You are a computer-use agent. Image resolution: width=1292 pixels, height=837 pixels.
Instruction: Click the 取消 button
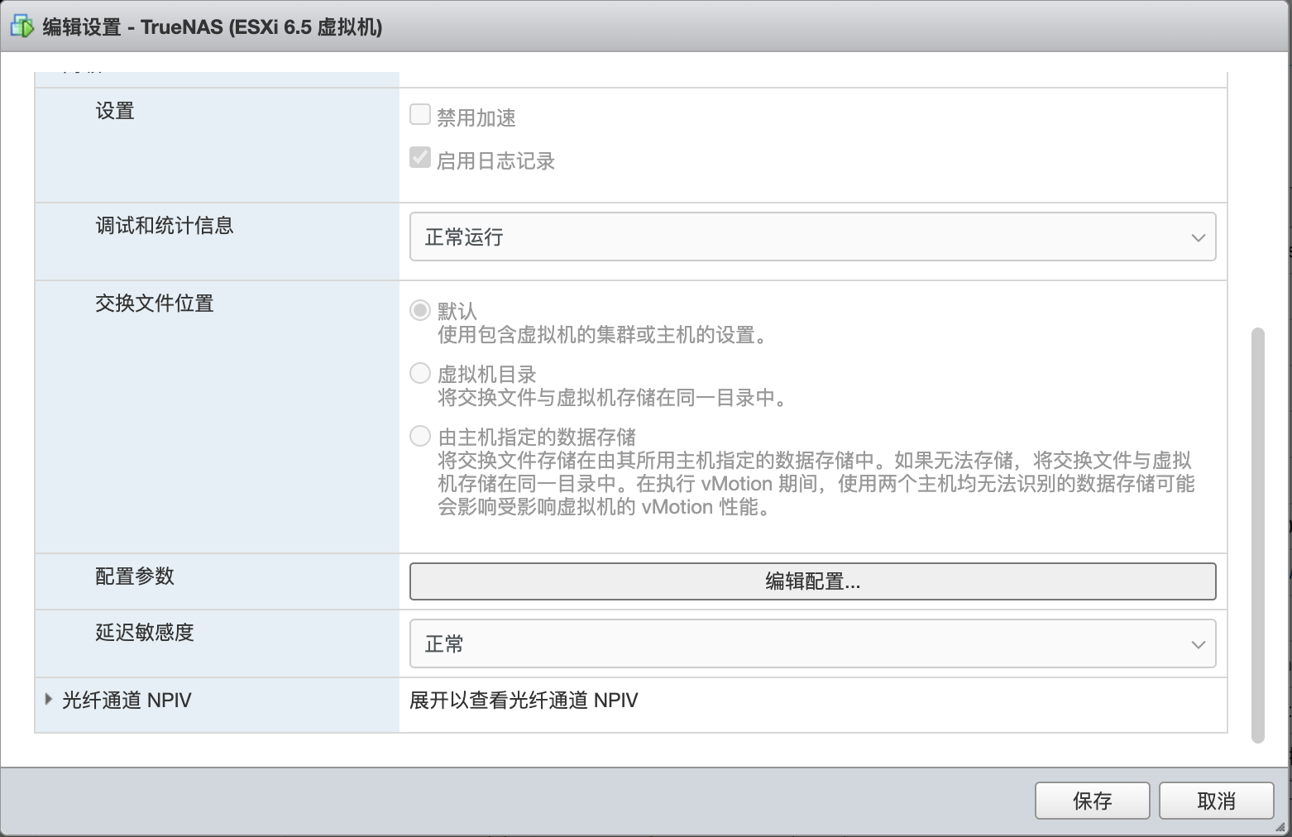[x=1216, y=801]
